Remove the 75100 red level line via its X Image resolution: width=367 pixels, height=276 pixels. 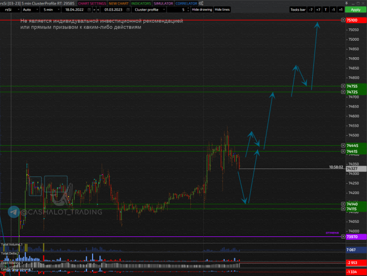tap(343, 20)
